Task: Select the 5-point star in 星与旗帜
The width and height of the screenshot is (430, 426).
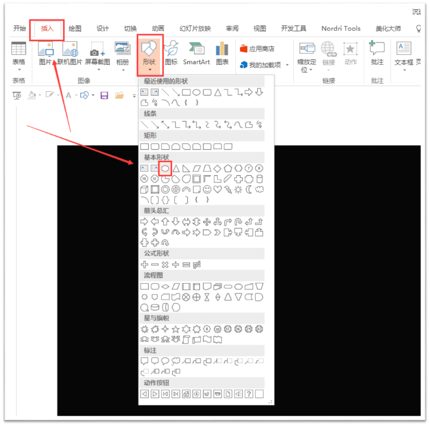Action: [x=175, y=329]
